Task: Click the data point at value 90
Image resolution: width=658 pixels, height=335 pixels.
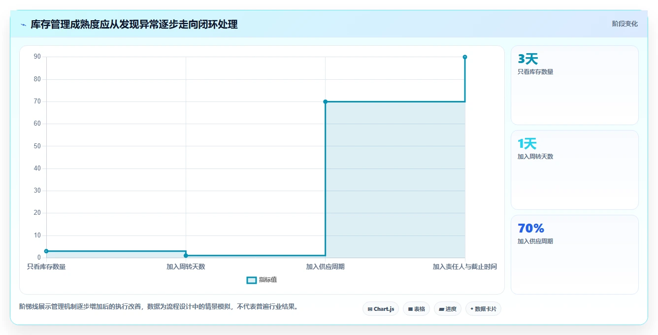Action: click(464, 57)
